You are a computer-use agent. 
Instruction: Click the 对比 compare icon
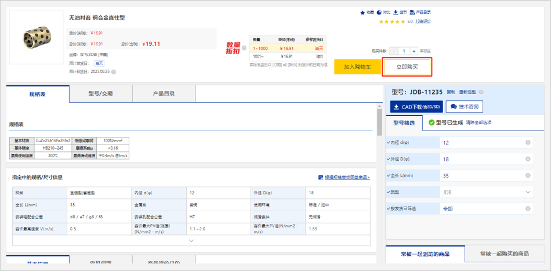379,12
